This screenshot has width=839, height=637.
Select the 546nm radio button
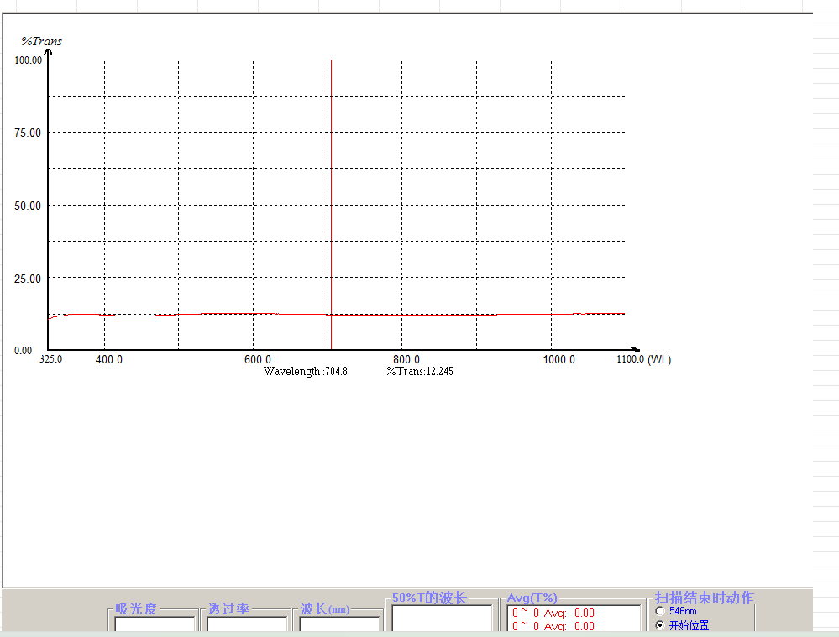coord(660,611)
